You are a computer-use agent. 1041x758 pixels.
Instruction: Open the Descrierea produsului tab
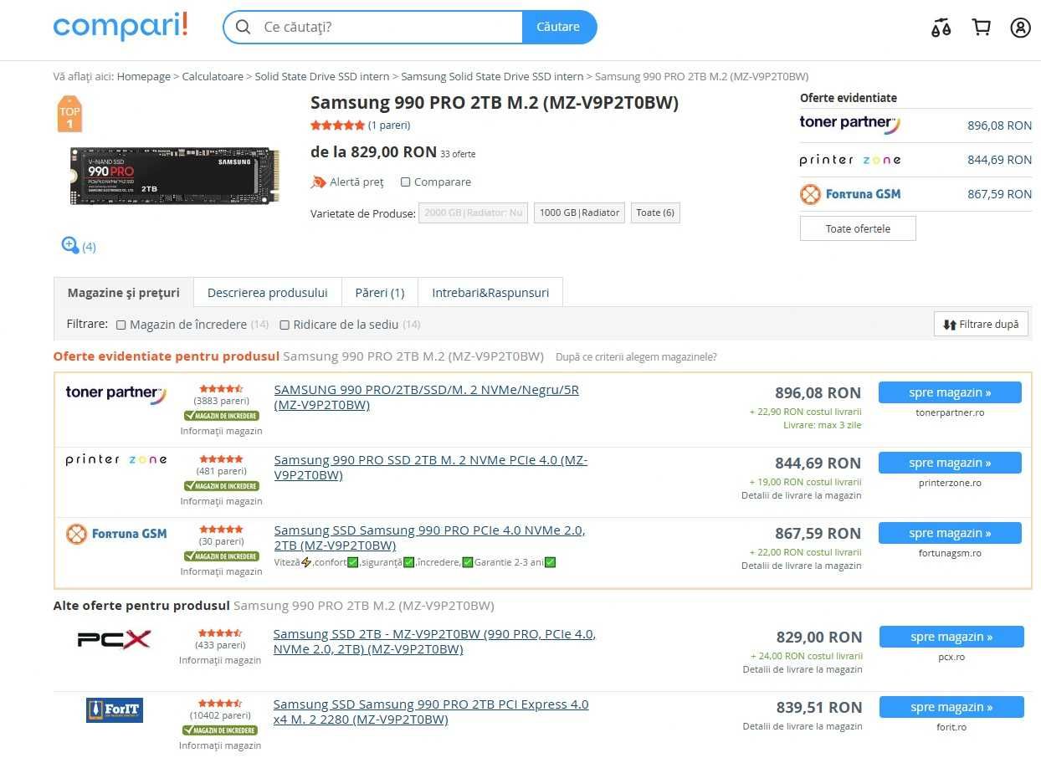click(268, 293)
